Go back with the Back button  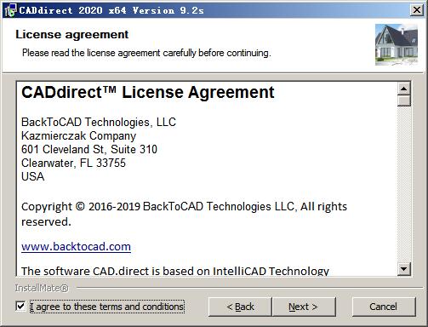point(240,307)
